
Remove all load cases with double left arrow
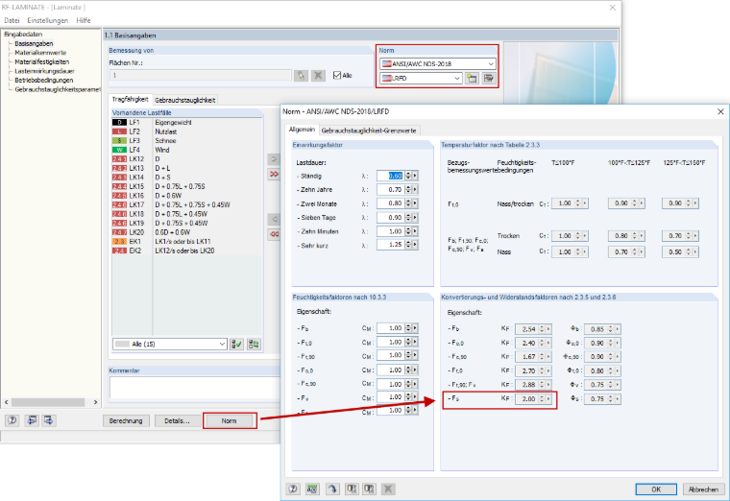[274, 234]
